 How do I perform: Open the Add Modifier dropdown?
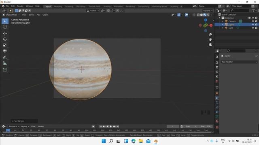coord(239,62)
